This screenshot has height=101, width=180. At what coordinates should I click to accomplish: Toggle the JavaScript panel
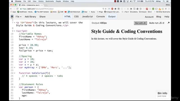pyautogui.click(x=87, y=17)
